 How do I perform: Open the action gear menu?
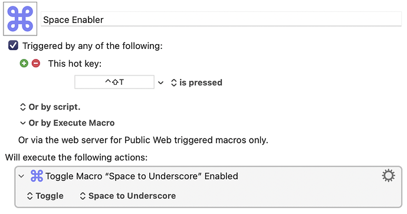(388, 176)
